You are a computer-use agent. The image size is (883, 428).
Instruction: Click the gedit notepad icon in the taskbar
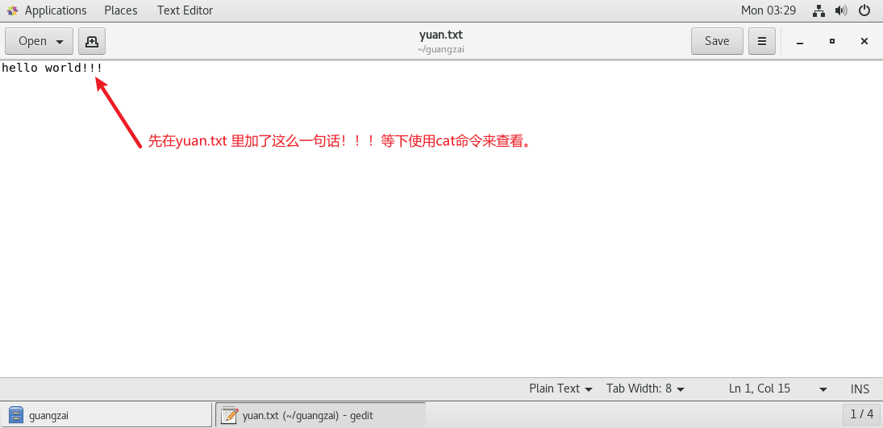click(x=229, y=416)
